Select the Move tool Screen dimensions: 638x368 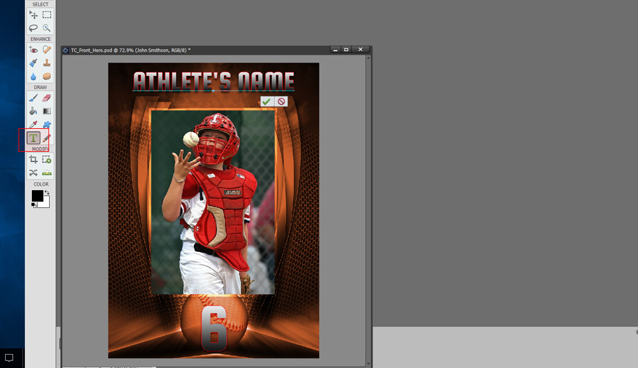click(33, 15)
